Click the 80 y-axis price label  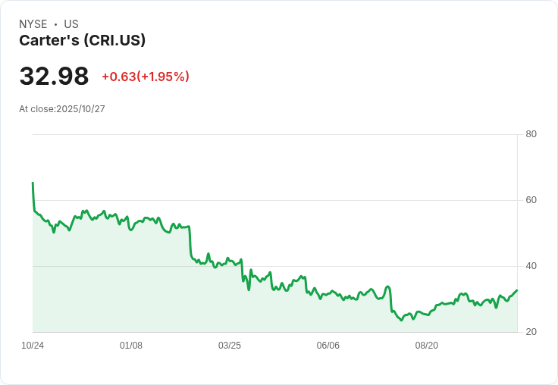pos(531,134)
